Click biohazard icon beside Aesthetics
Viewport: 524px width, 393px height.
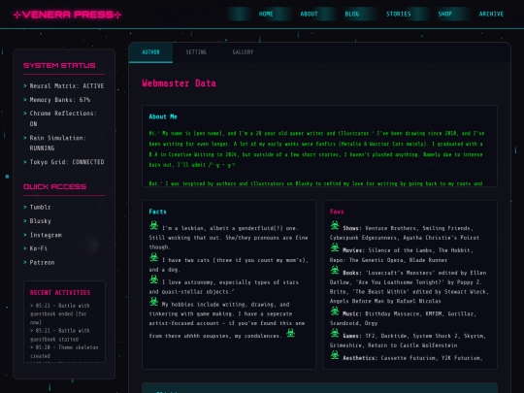tap(335, 354)
